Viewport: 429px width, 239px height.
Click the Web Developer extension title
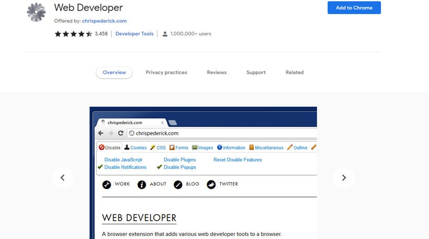[88, 8]
